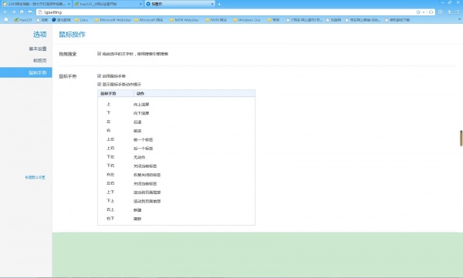
Task: Toggle 启用鼠标手势 checkbox
Action: pyautogui.click(x=100, y=76)
